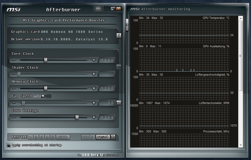Decrease Memory Clock with the minus button
The image size is (251, 160).
(14, 88)
